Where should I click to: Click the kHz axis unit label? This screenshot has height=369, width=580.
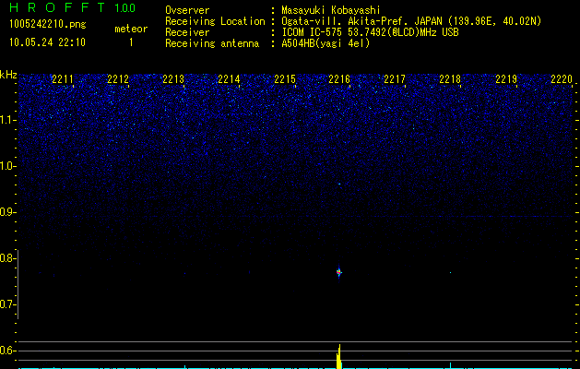click(8, 75)
